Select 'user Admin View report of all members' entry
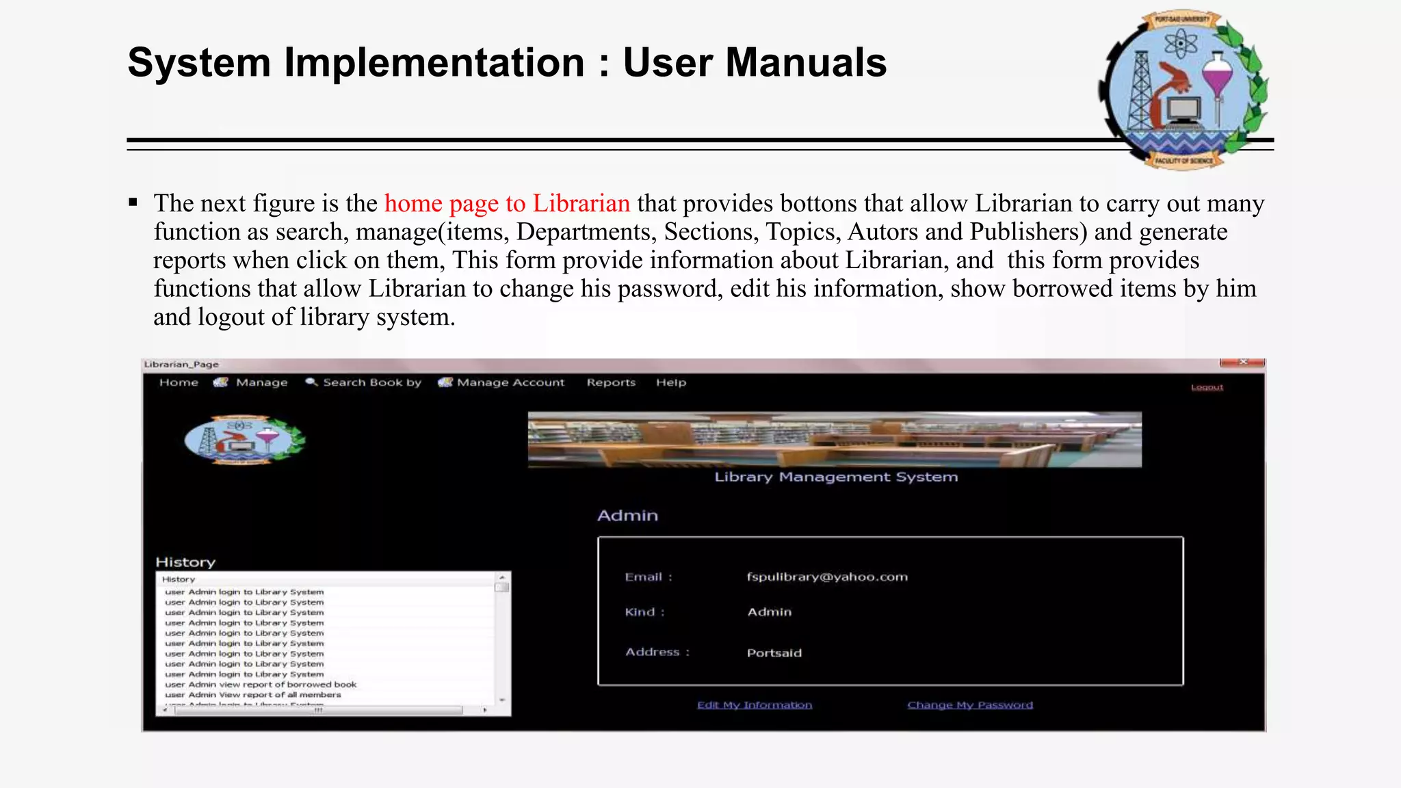This screenshot has height=788, width=1401. (252, 694)
